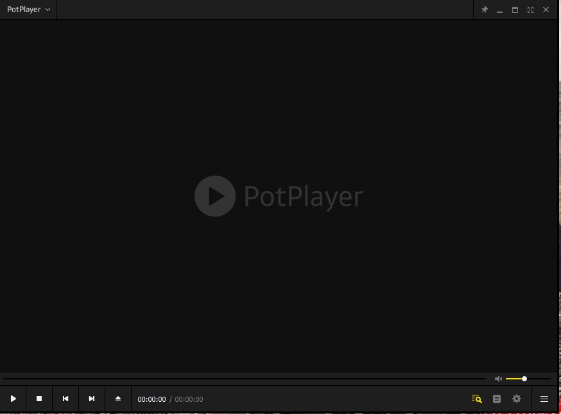Open the control panel gear icon
This screenshot has width=561, height=414.
pos(517,399)
